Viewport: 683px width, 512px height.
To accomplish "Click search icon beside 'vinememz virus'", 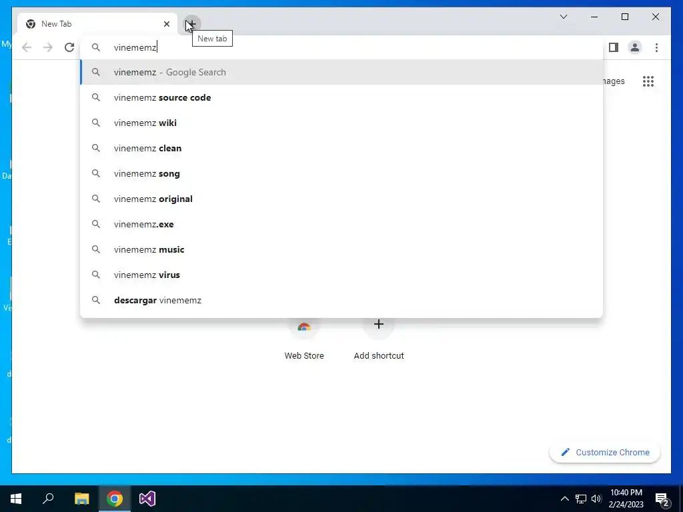I will (96, 275).
